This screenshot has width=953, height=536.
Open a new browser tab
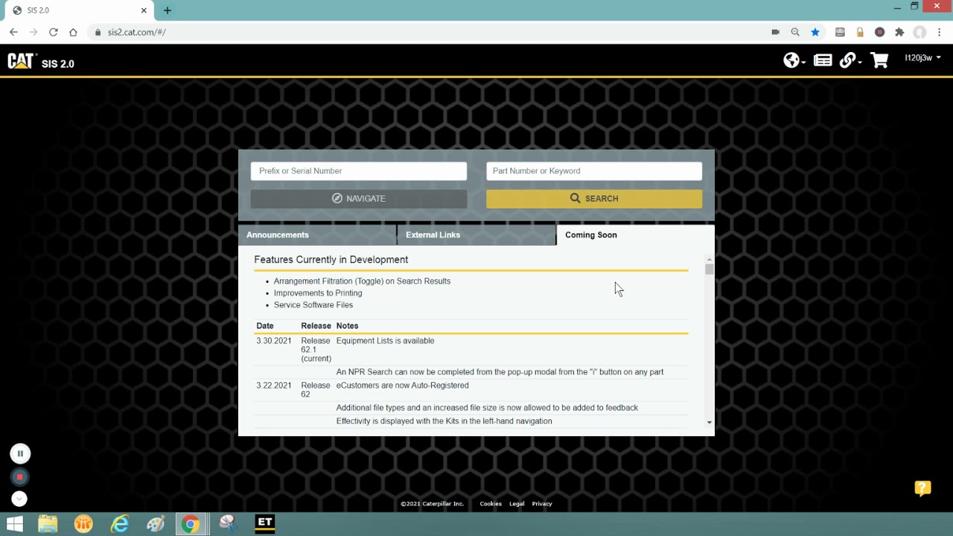[x=167, y=10]
